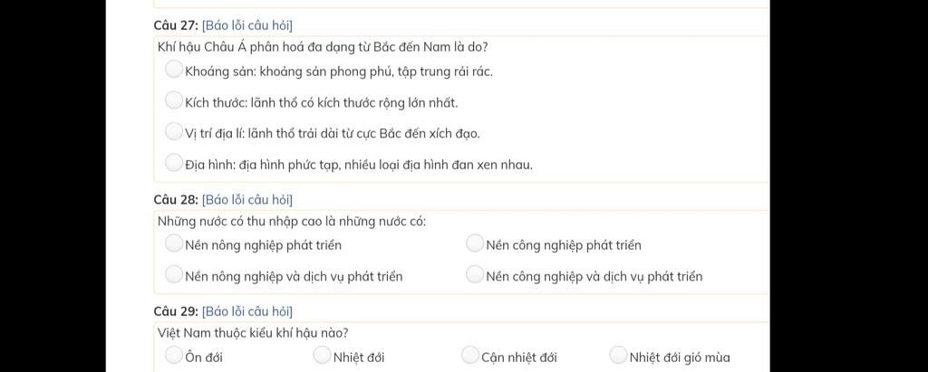Select 'Nền nông nghiệp phát triển' radio button
928x372 pixels.
click(173, 243)
